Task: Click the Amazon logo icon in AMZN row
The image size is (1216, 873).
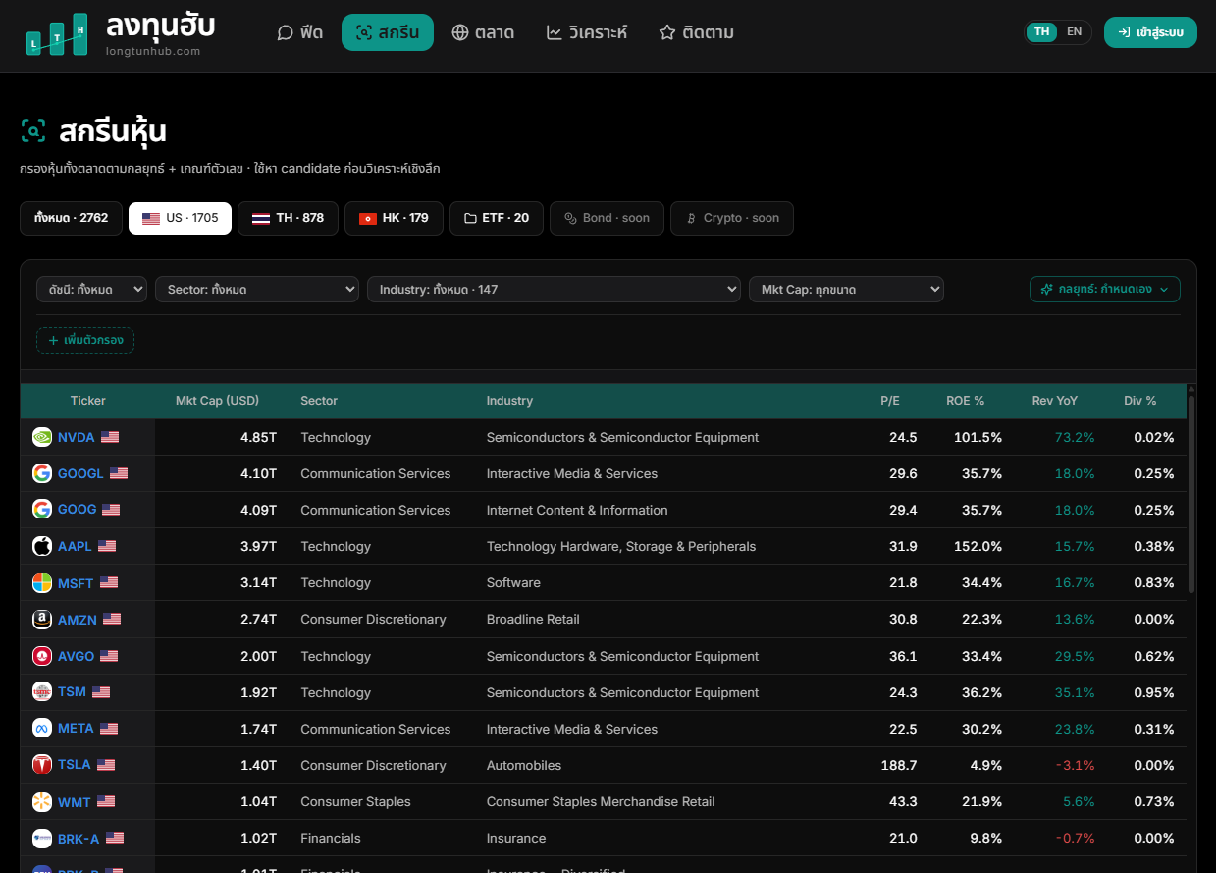Action: pyautogui.click(x=42, y=619)
